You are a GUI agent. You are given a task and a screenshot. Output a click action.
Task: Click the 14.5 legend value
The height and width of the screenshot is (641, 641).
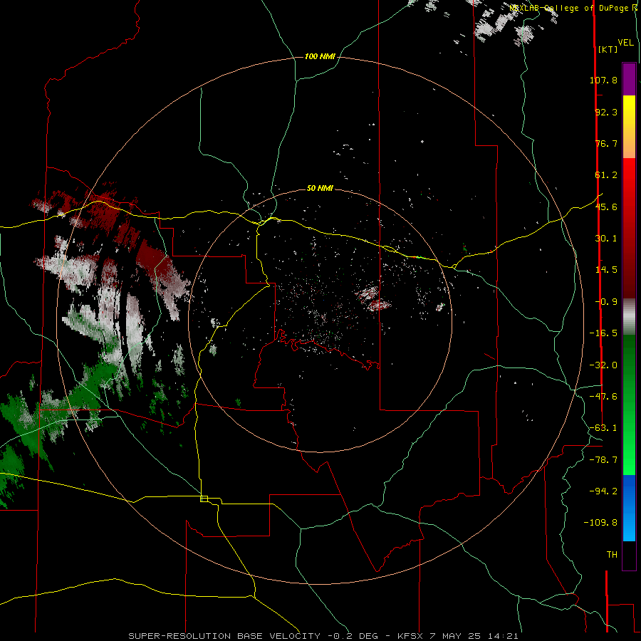[x=606, y=270]
